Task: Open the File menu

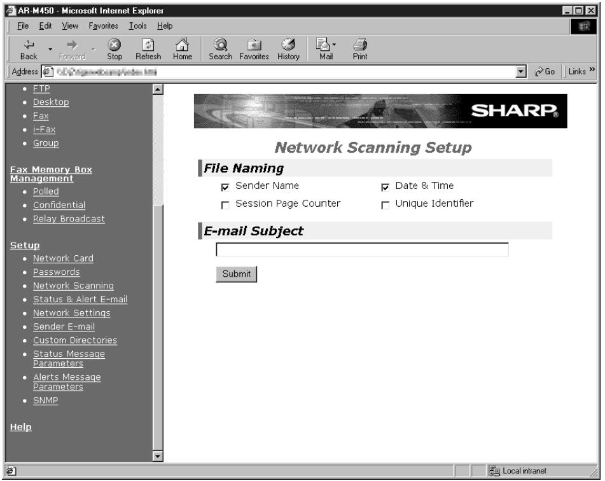Action: [x=23, y=26]
